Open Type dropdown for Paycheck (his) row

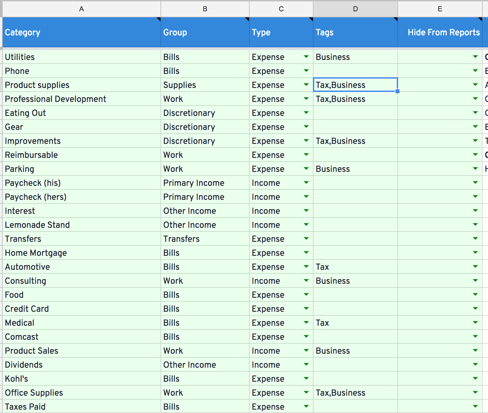pos(306,183)
